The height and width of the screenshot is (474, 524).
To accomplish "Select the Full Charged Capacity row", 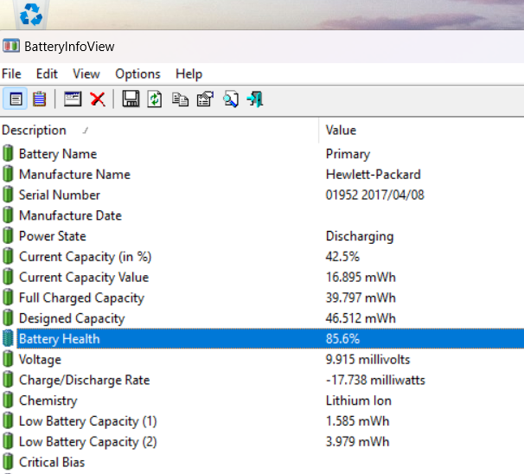I will pyautogui.click(x=262, y=298).
